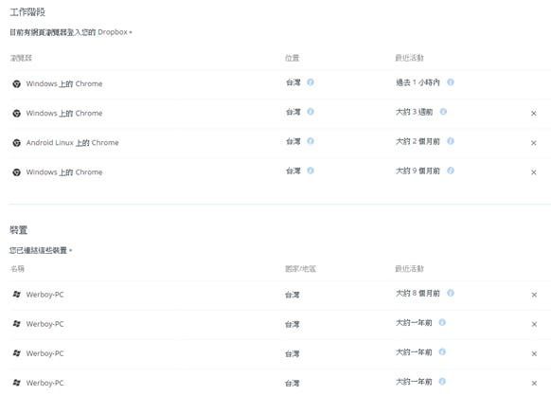Open location info icon in Android Linux row
This screenshot has height=396, width=551.
[311, 141]
